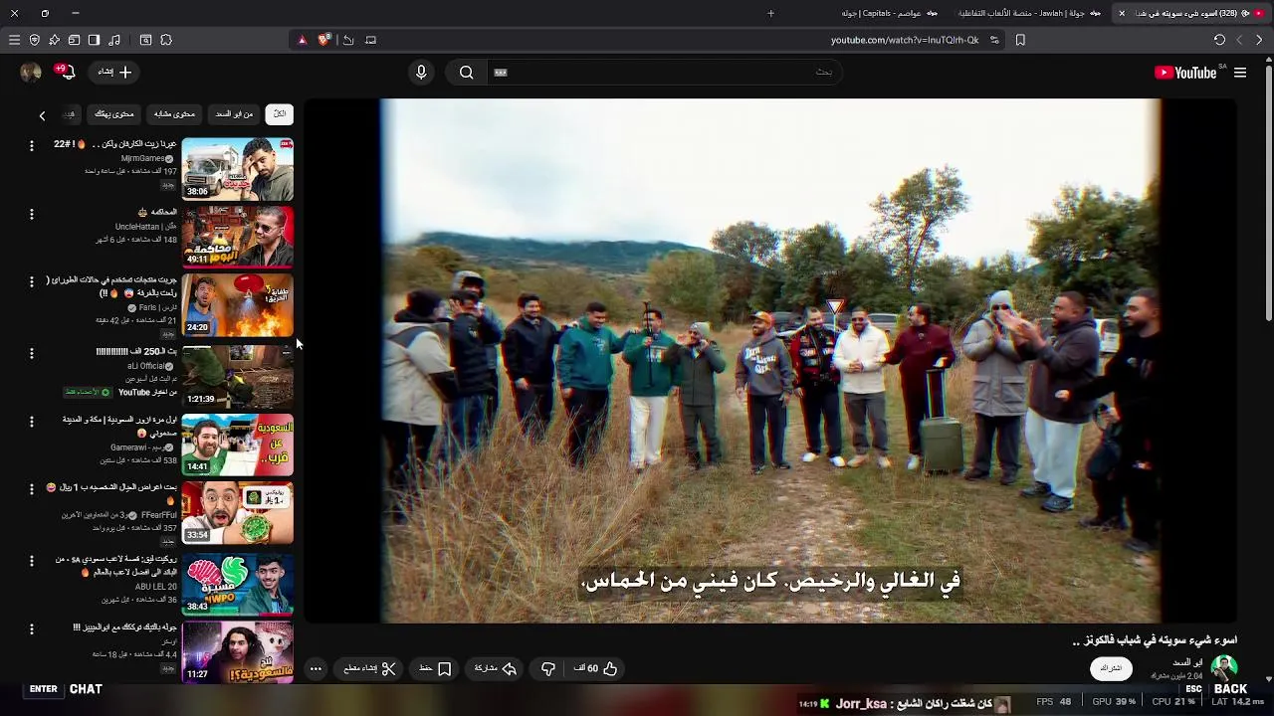This screenshot has height=716, width=1274.
Task: Open the 49:11 UncleHattan thumbnail
Action: 238,238
